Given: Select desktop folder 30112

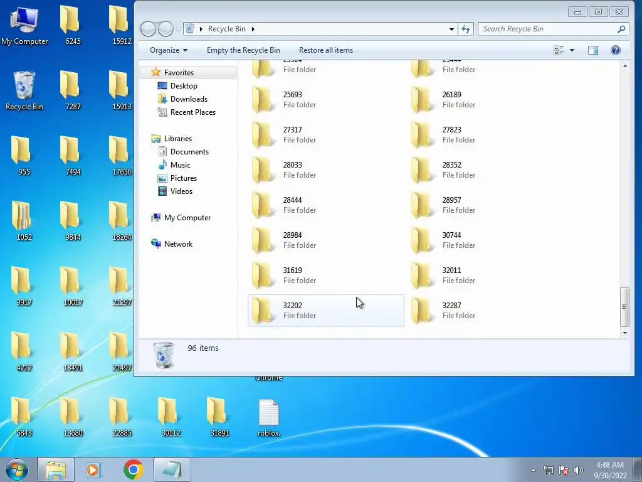Looking at the screenshot, I should (x=171, y=417).
